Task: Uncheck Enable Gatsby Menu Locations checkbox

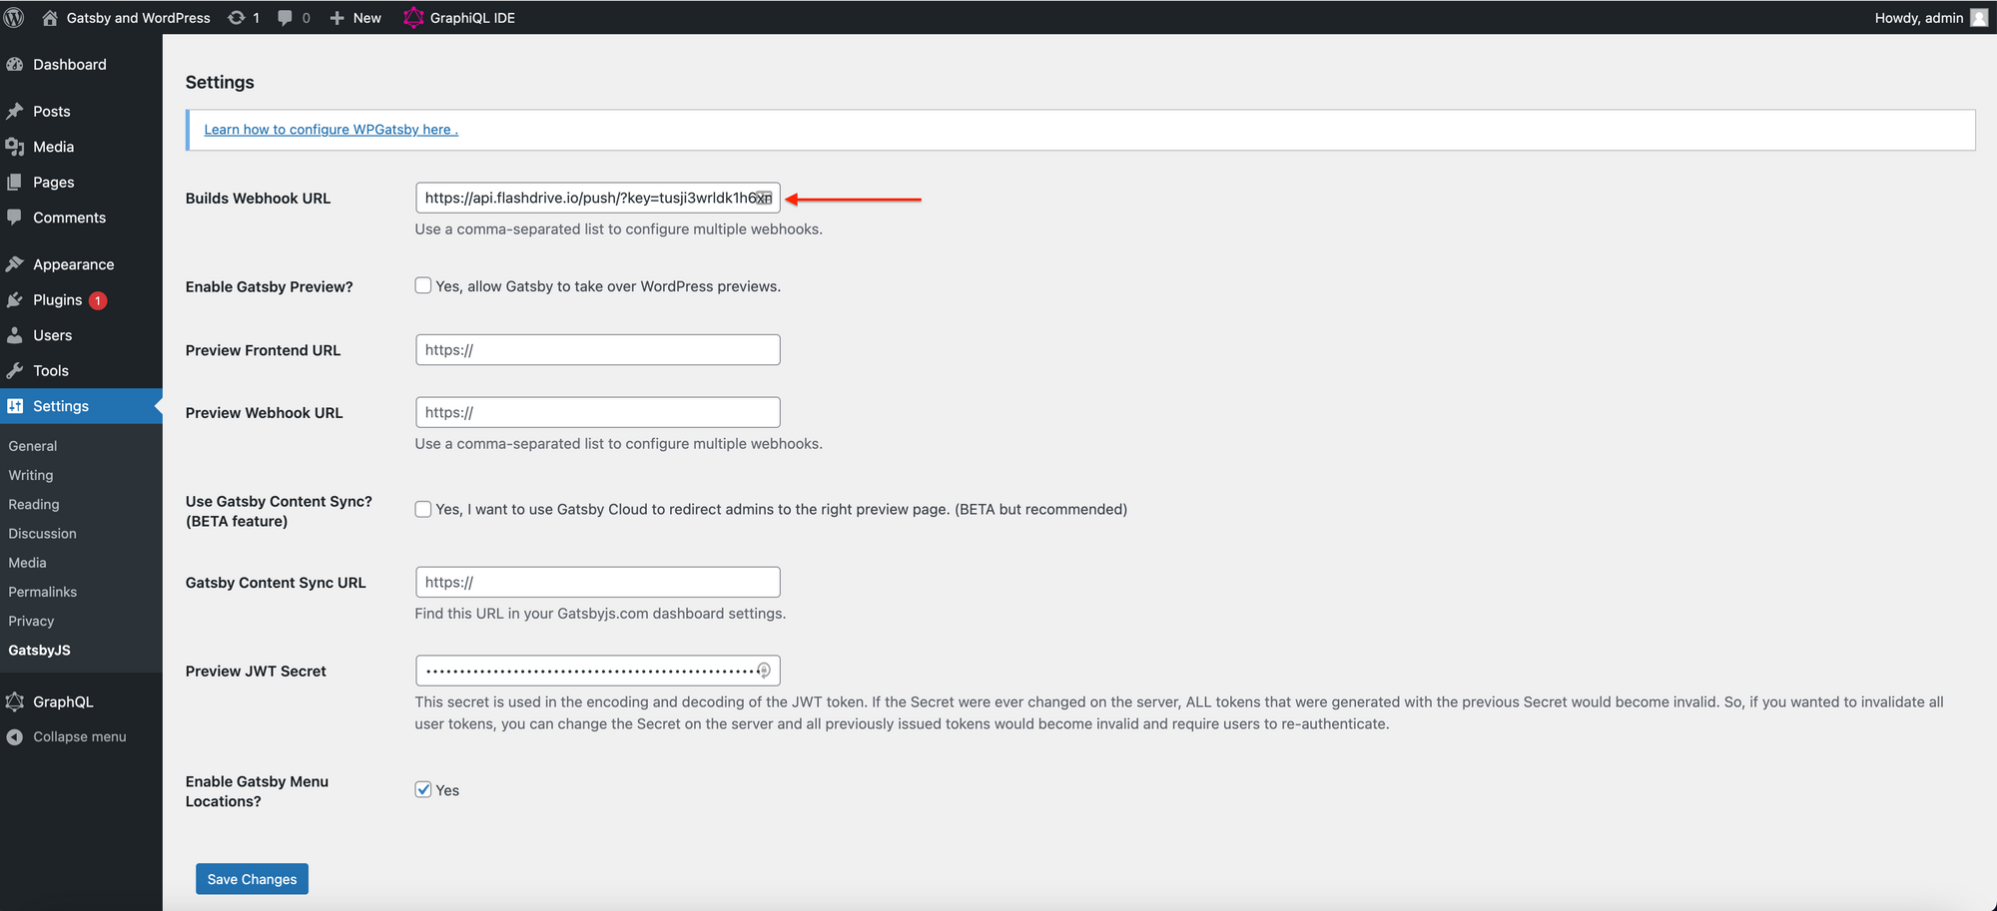Action: pos(423,789)
